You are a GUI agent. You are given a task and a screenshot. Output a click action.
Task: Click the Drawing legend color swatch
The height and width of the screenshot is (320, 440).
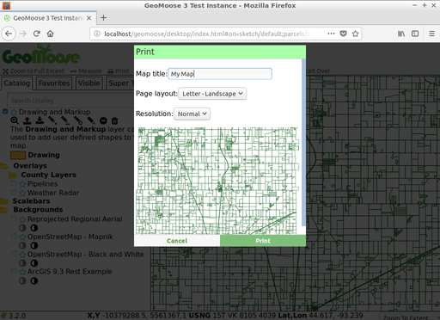point(18,155)
